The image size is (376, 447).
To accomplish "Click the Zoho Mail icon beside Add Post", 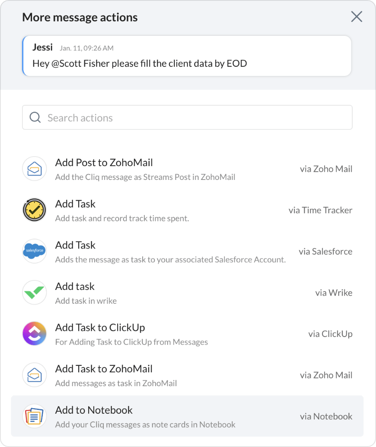I will pyautogui.click(x=35, y=169).
